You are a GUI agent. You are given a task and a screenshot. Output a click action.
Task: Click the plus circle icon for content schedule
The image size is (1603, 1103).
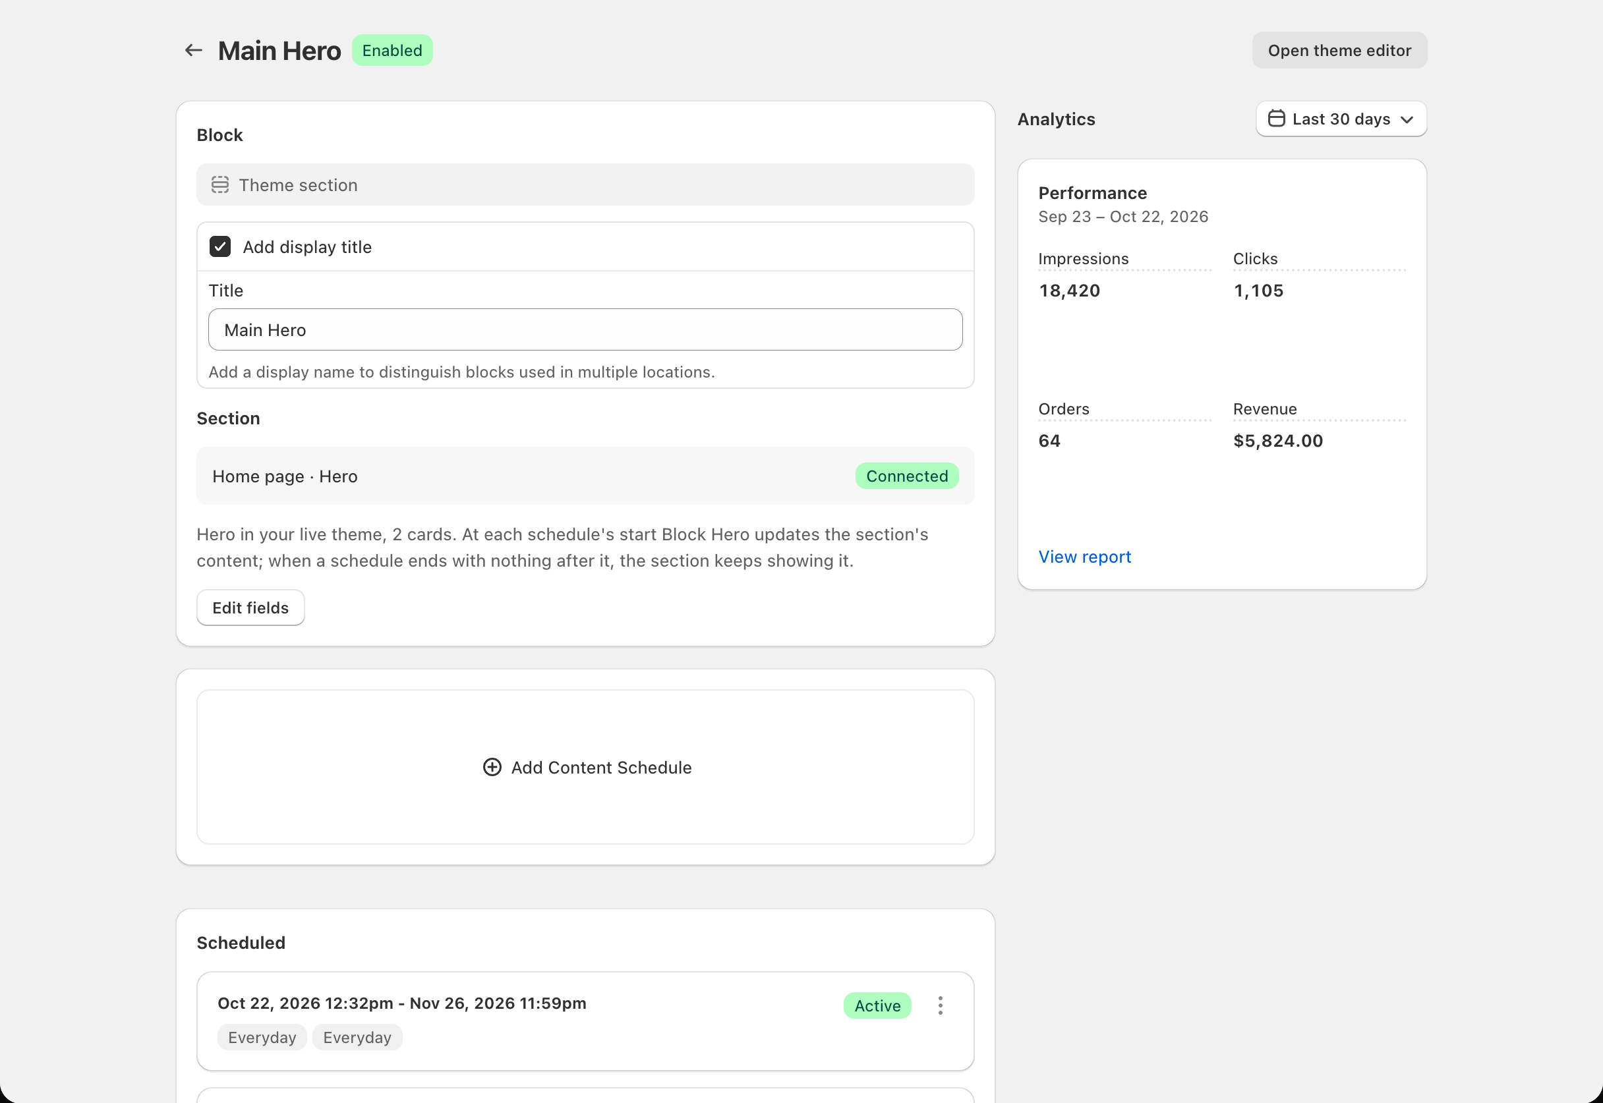[492, 767]
